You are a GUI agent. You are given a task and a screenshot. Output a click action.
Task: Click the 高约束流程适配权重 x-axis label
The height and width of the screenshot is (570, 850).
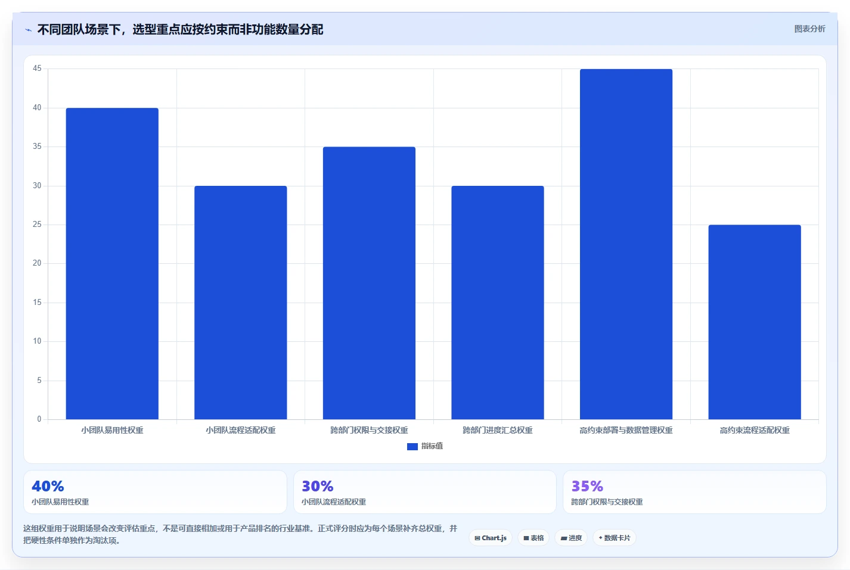pos(755,430)
